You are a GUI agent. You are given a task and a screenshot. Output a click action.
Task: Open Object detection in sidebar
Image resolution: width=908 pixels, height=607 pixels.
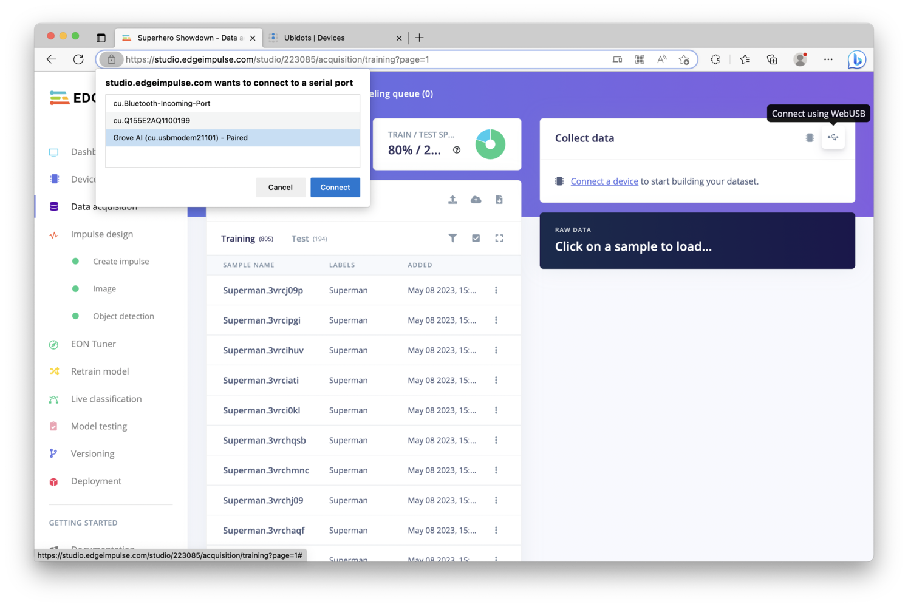click(x=123, y=316)
